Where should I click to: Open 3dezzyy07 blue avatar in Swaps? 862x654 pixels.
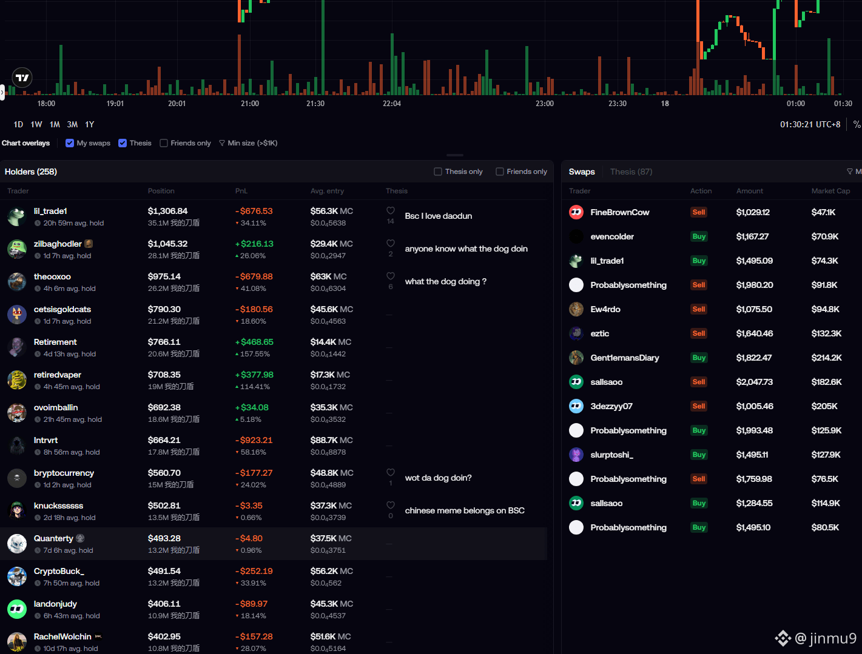pos(576,406)
